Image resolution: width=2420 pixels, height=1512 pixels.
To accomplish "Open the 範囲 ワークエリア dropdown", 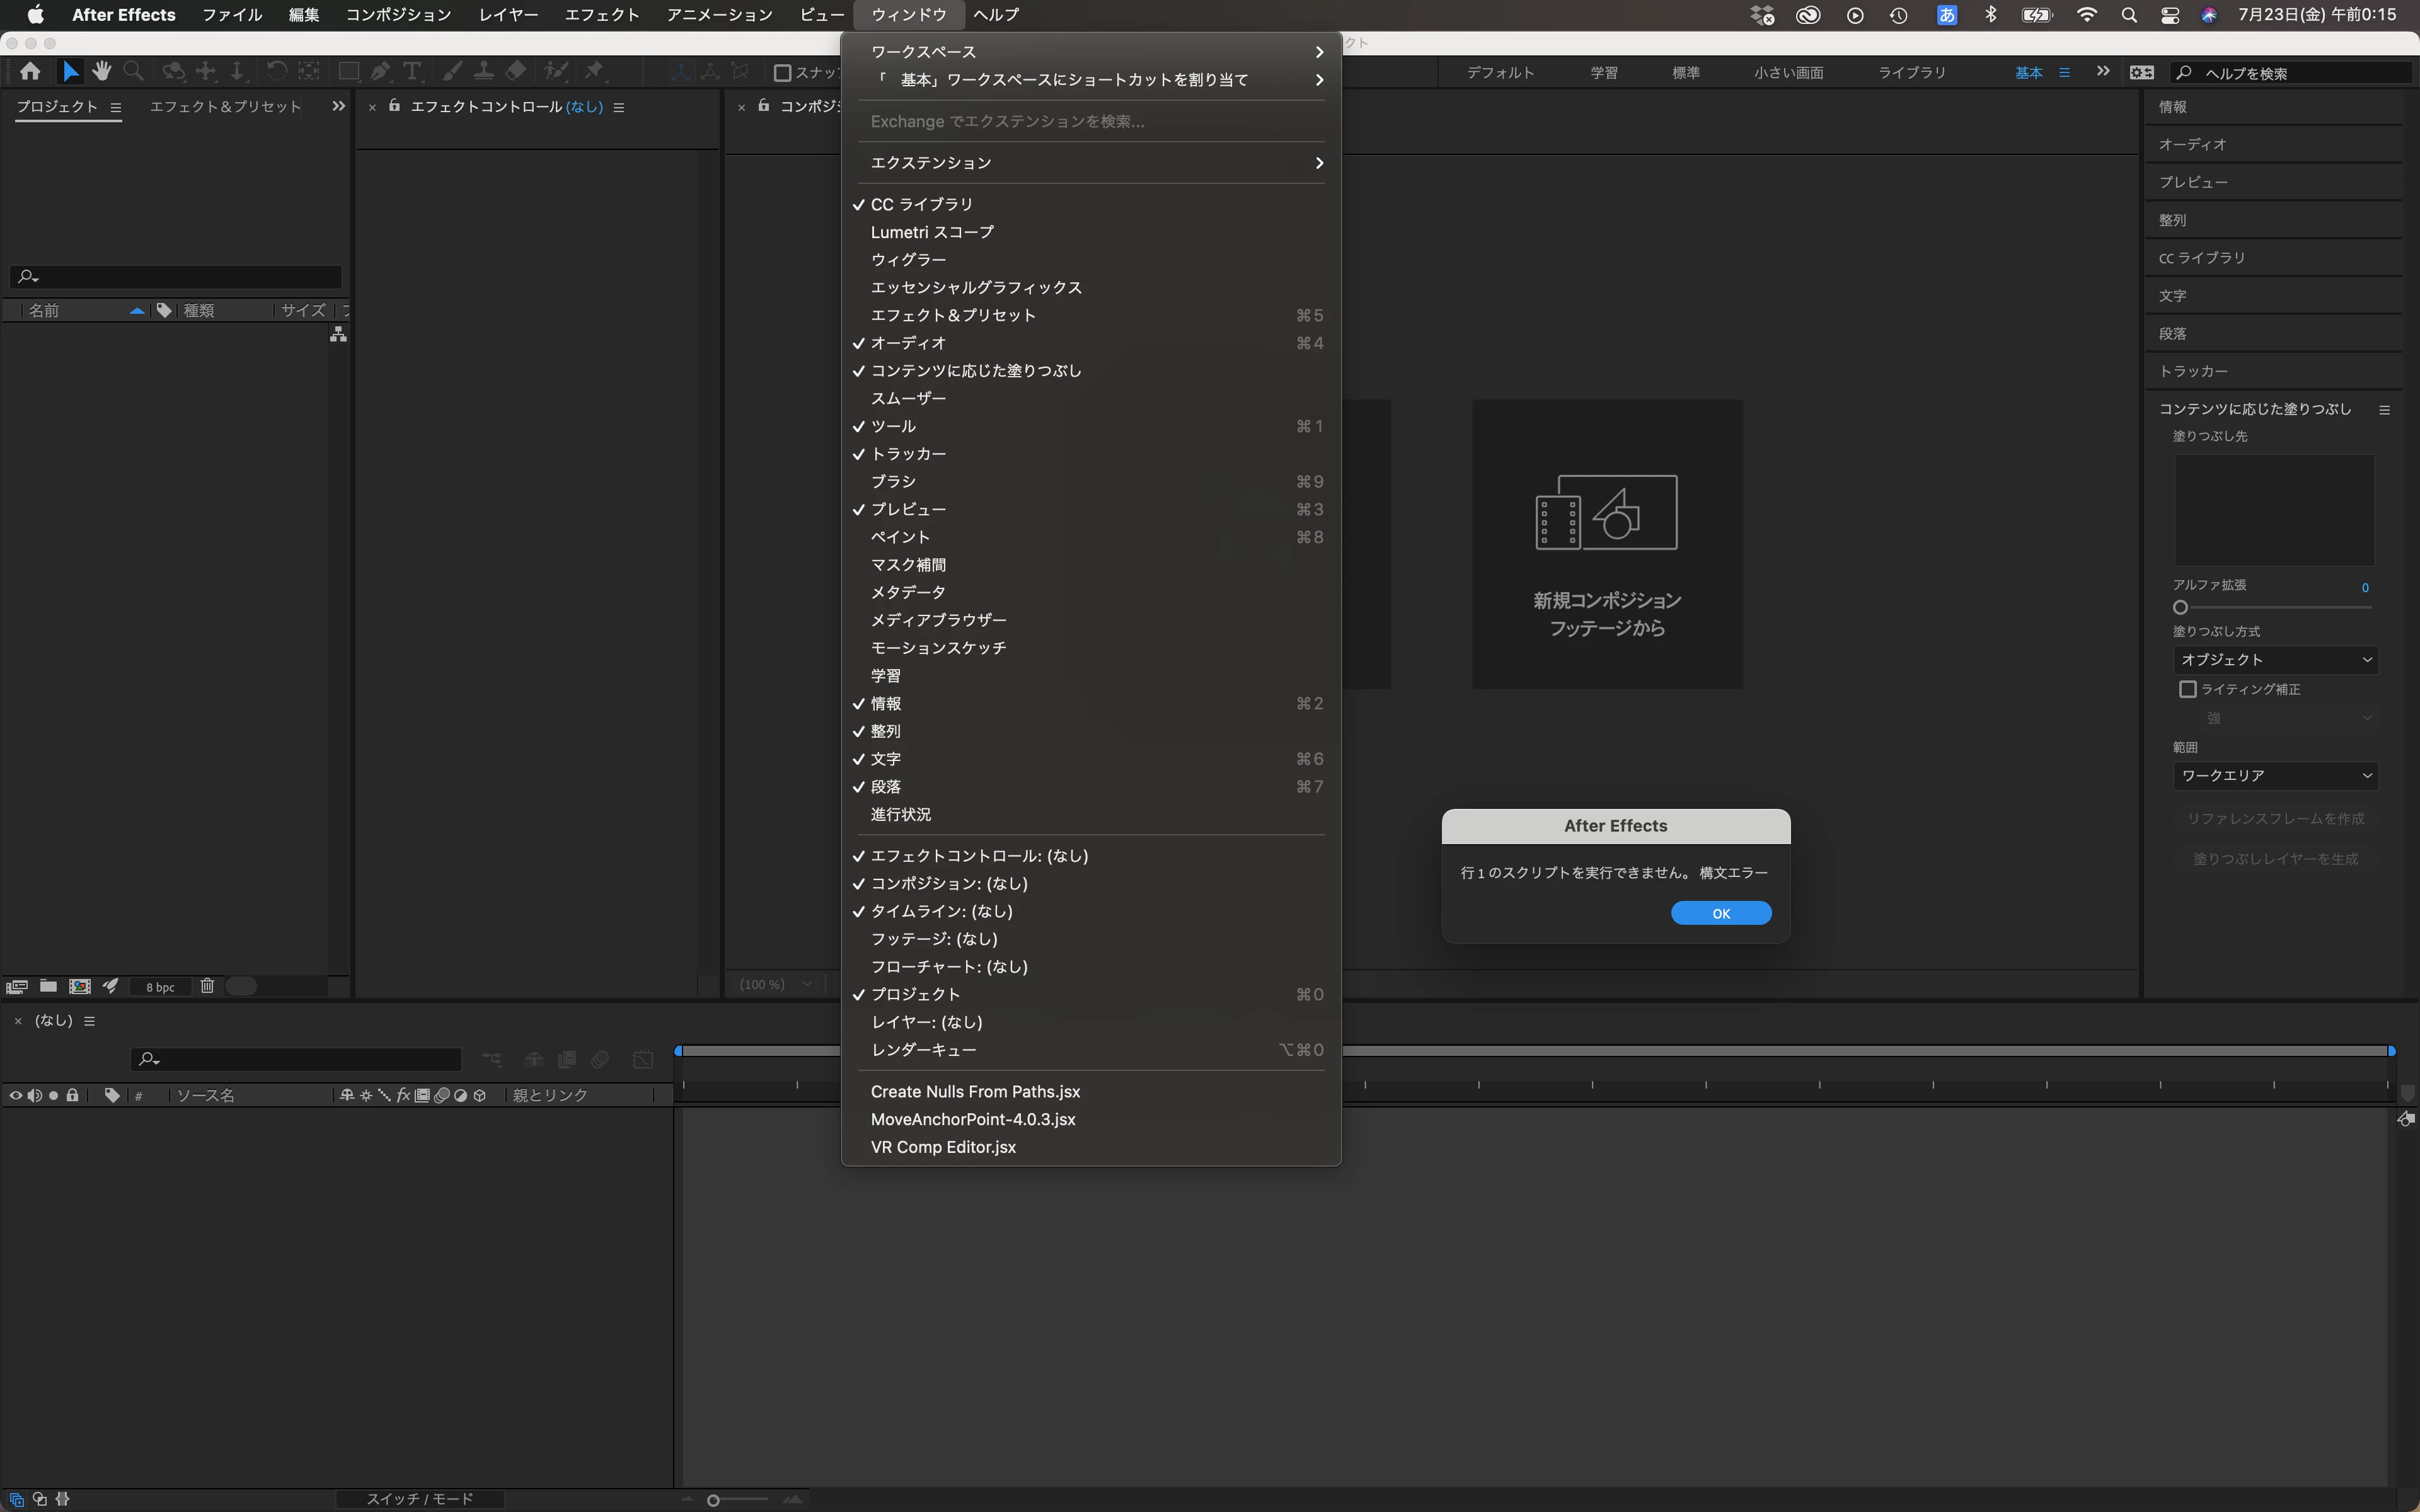I will (2275, 776).
